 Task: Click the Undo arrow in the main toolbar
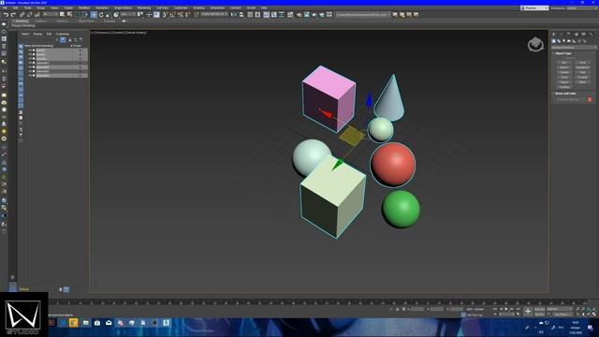(x=6, y=15)
